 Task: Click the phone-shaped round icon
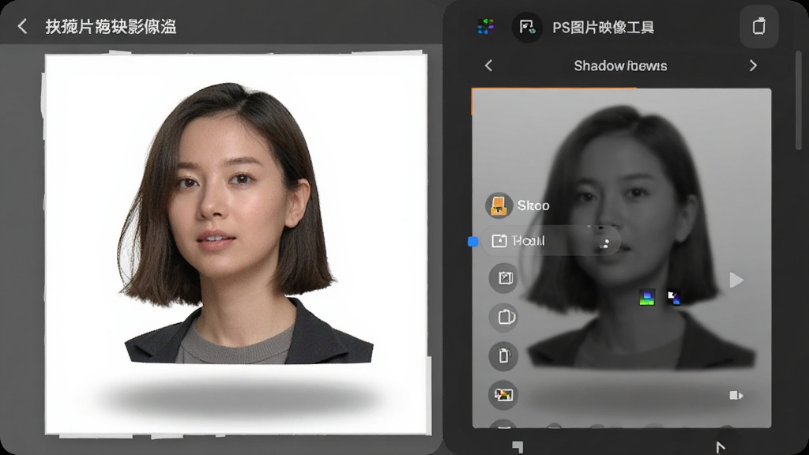coord(503,356)
